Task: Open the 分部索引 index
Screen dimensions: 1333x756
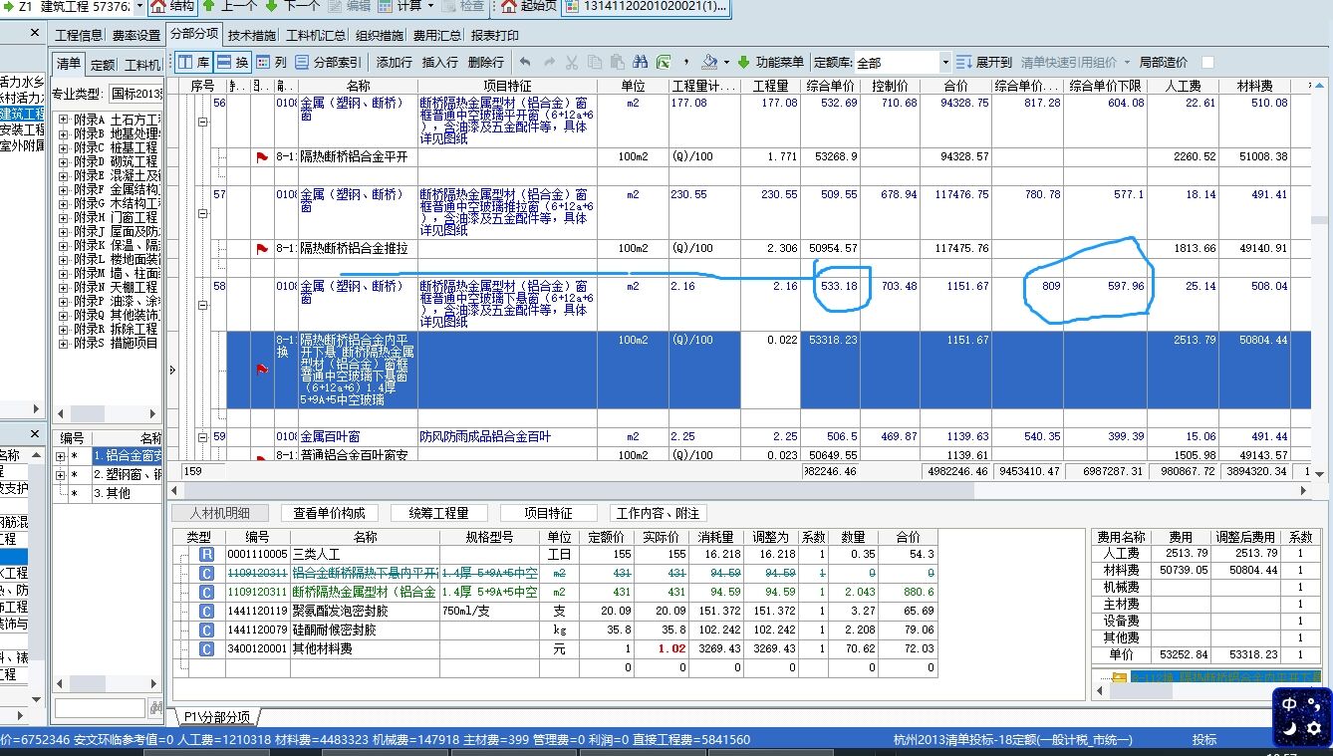Action: 330,62
